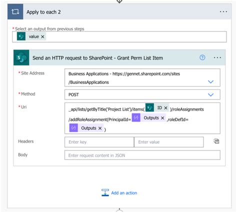This screenshot has width=237, height=213.
Task: Switch Headers to text mode icon
Action: [x=216, y=141]
